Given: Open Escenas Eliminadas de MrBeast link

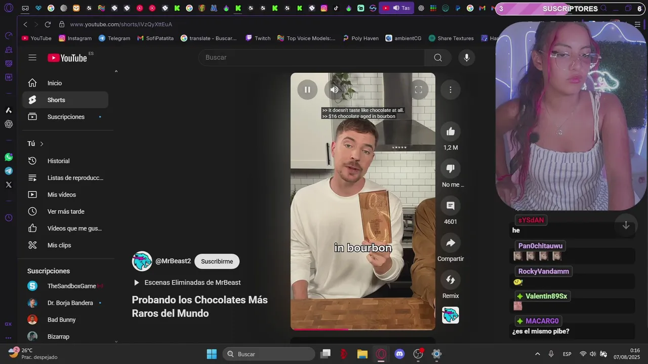Looking at the screenshot, I should point(192,283).
